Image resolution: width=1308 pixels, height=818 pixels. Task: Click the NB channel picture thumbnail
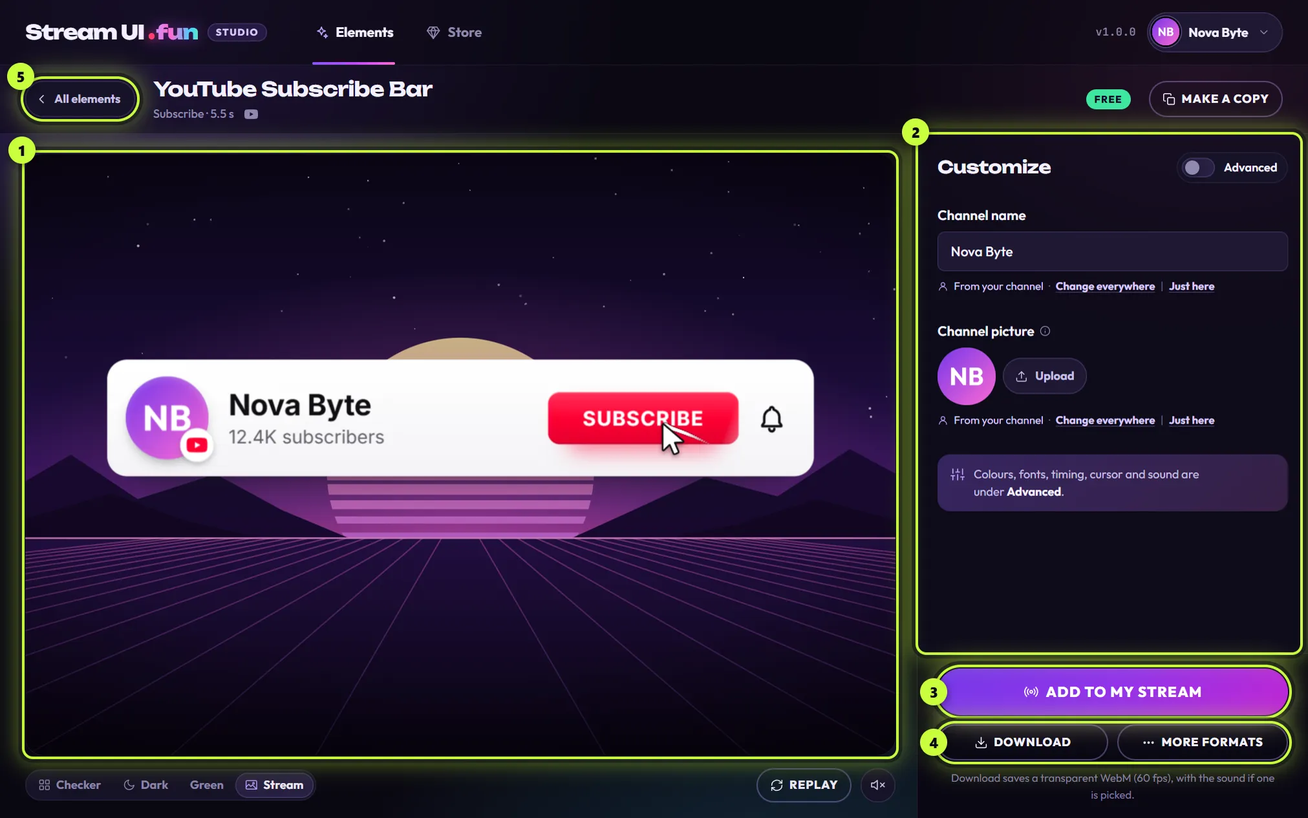point(966,376)
